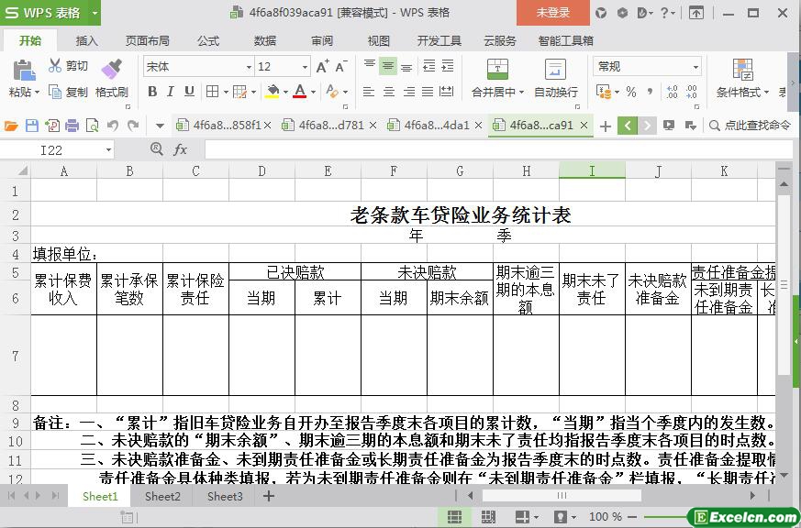
Task: Switch to the Sheet2 worksheet tab
Action: pos(162,496)
